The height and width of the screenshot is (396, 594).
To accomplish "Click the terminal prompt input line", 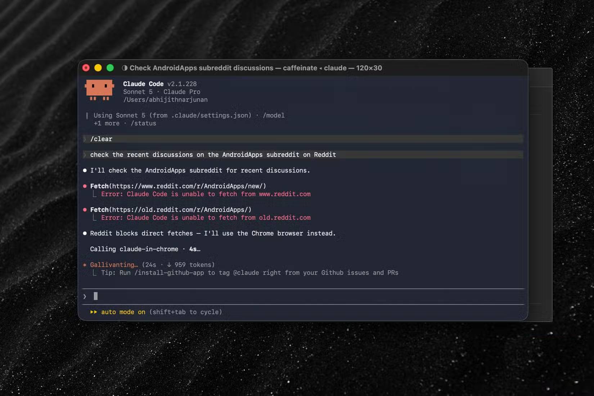I will 303,296.
